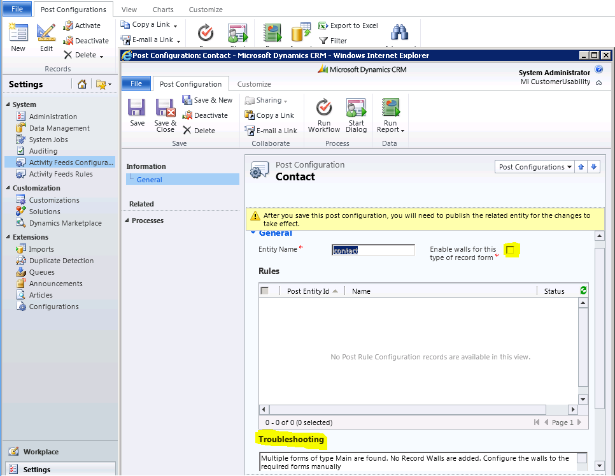Viewport: 615px width, 476px height.
Task: Click the Deactivate button in dialog ribbon
Action: (206, 115)
